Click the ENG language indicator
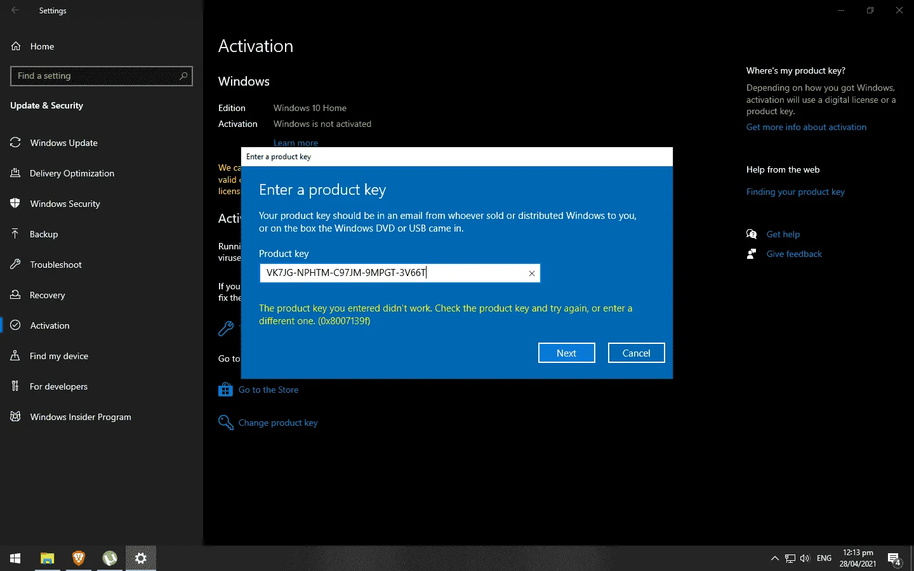The height and width of the screenshot is (571, 914). click(824, 558)
